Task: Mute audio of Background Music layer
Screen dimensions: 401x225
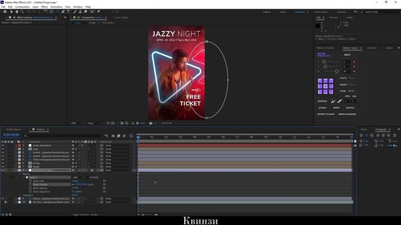Action: pyautogui.click(x=6, y=202)
